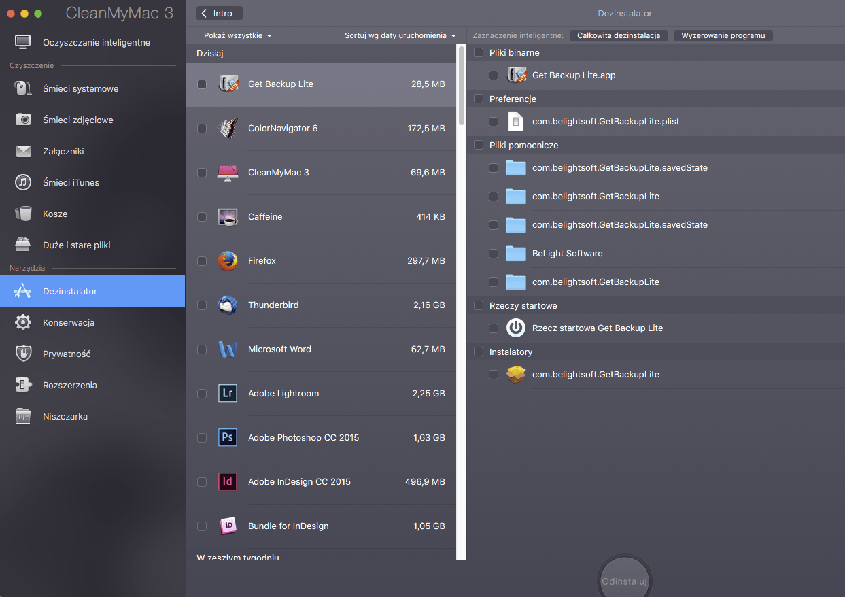Launch the Niszczarka tool
The image size is (845, 597).
click(67, 416)
